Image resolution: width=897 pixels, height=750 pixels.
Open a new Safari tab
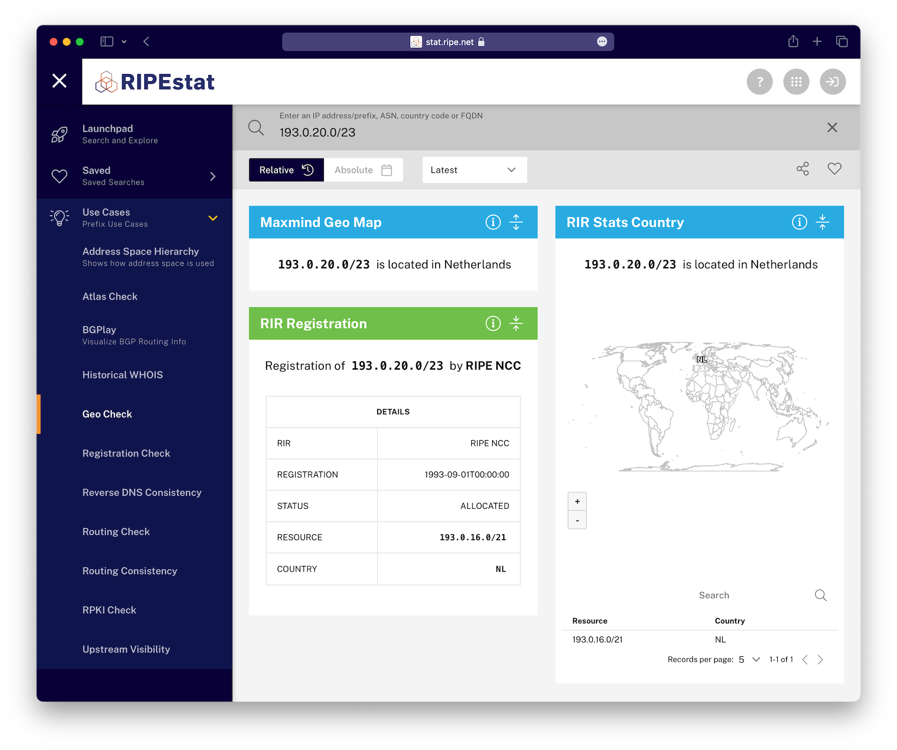tap(817, 42)
